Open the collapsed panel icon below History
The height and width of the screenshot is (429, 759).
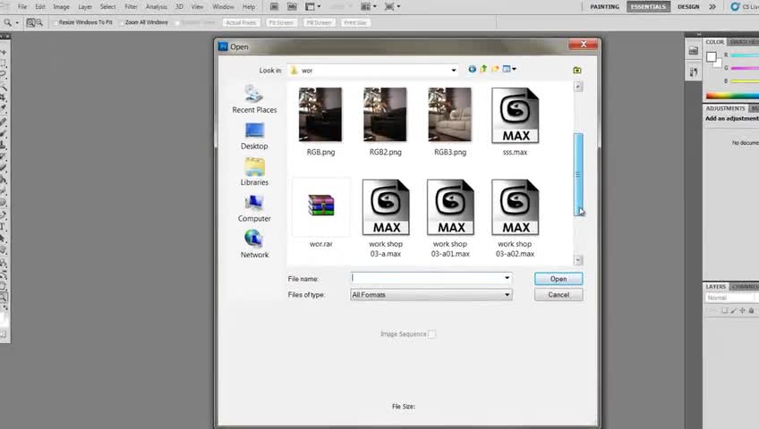click(x=693, y=72)
